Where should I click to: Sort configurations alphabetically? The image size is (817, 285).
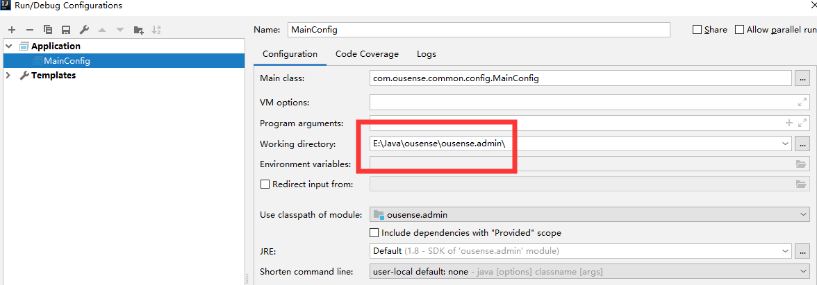coord(157,30)
